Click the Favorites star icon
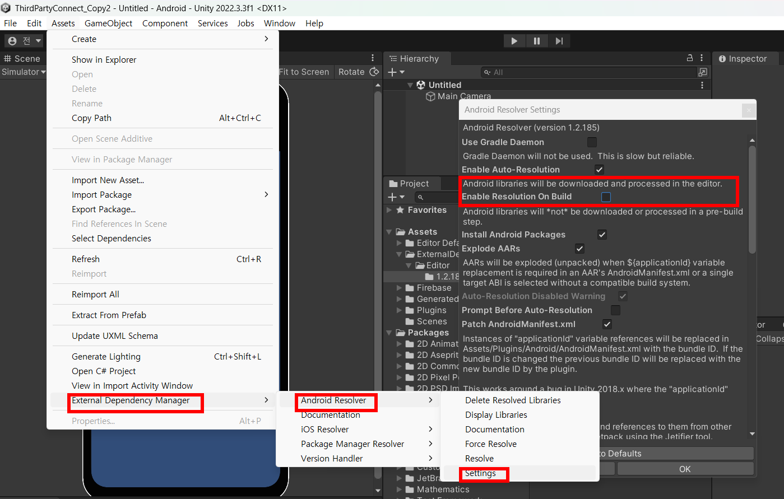 click(x=400, y=210)
